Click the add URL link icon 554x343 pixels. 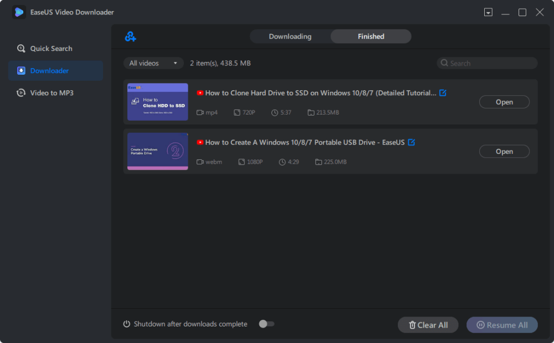coord(130,37)
